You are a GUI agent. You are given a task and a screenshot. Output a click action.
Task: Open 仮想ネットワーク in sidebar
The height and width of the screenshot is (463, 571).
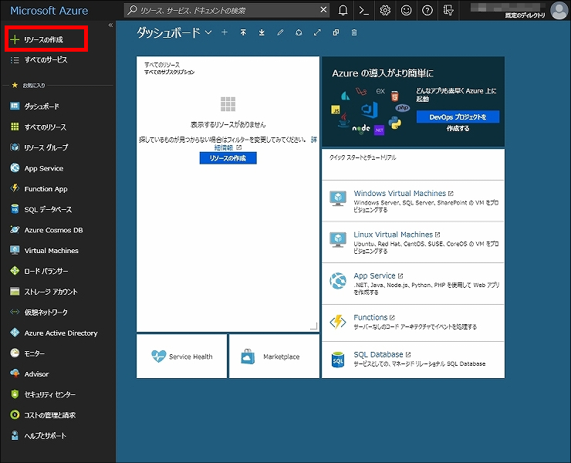click(x=39, y=313)
